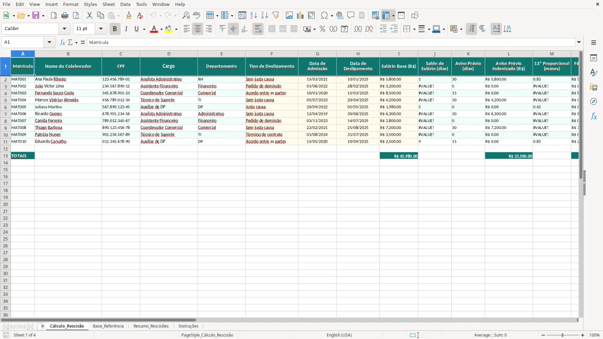Toggle Print Preview icon
The height and width of the screenshot is (339, 603).
coord(76,16)
